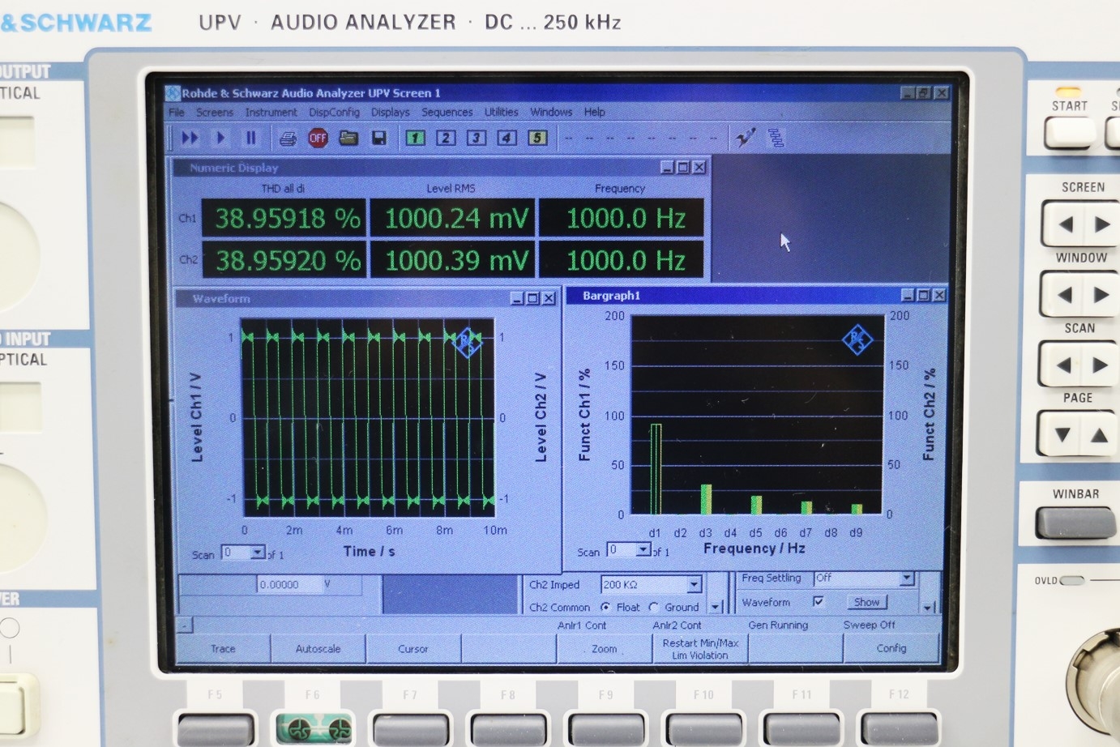The width and height of the screenshot is (1120, 747).
Task: Click the Anlr1 Cont status text
Action: (x=581, y=625)
